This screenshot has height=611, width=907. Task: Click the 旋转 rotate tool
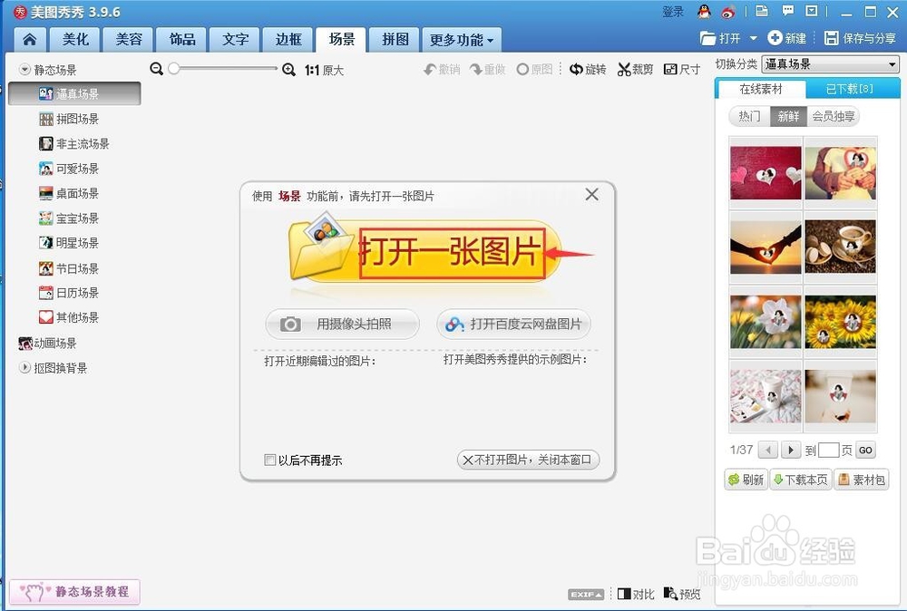[588, 70]
